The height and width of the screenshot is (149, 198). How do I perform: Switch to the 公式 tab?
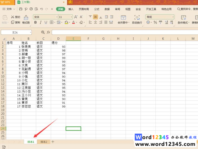pyautogui.click(x=97, y=9)
